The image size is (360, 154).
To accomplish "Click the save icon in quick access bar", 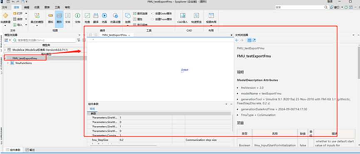I will click(x=8, y=2).
